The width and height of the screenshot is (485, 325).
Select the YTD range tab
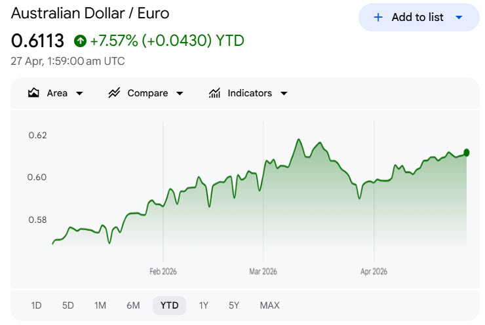click(169, 305)
